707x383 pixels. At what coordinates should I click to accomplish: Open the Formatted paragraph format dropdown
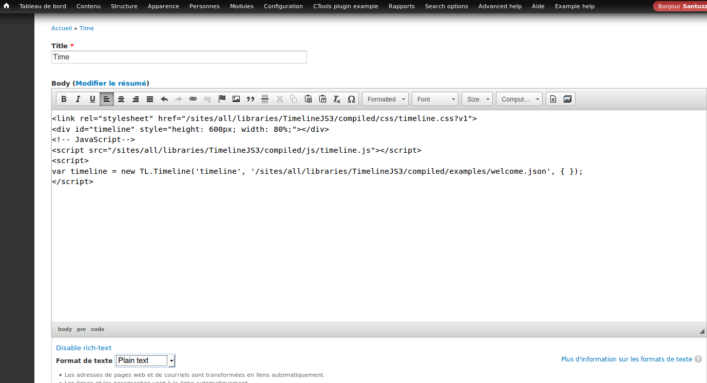(385, 99)
